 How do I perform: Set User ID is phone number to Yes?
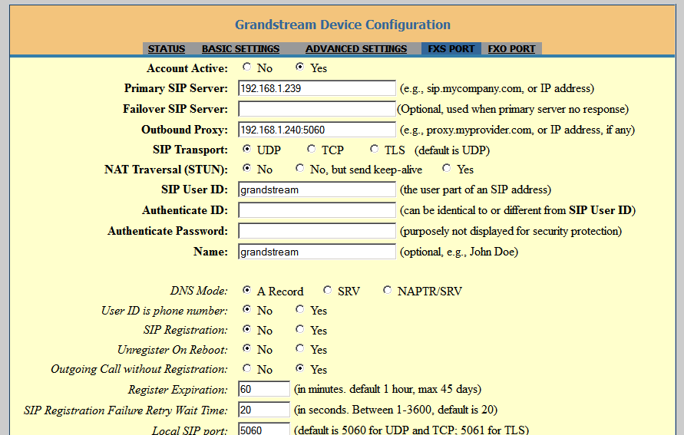pos(299,309)
